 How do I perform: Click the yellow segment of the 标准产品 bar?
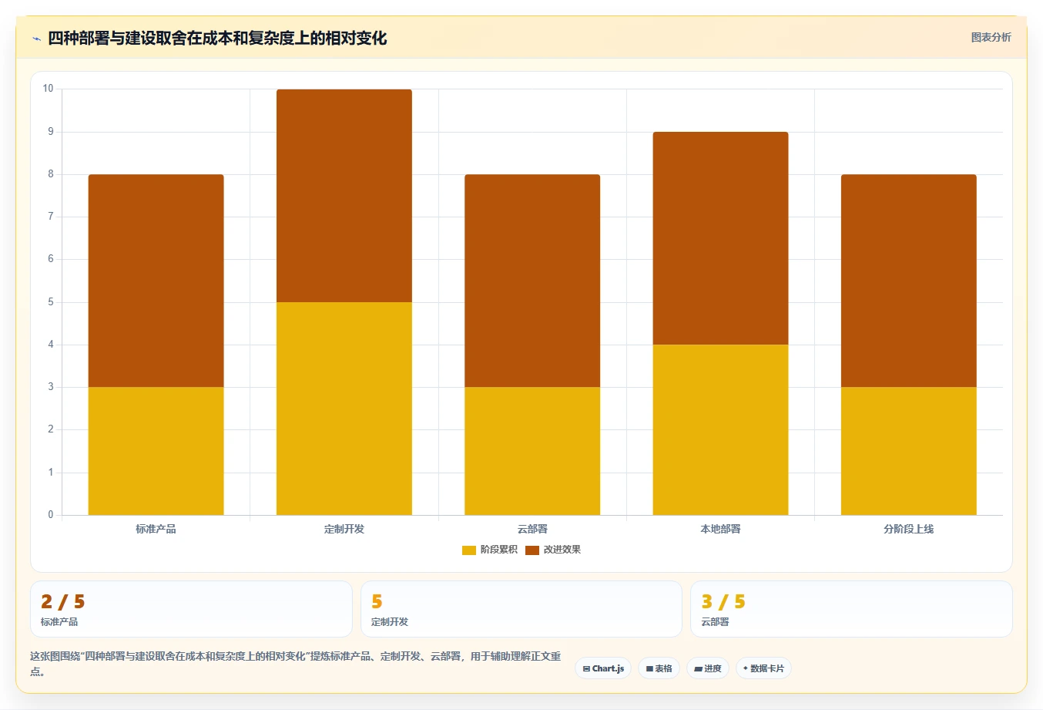coord(156,451)
